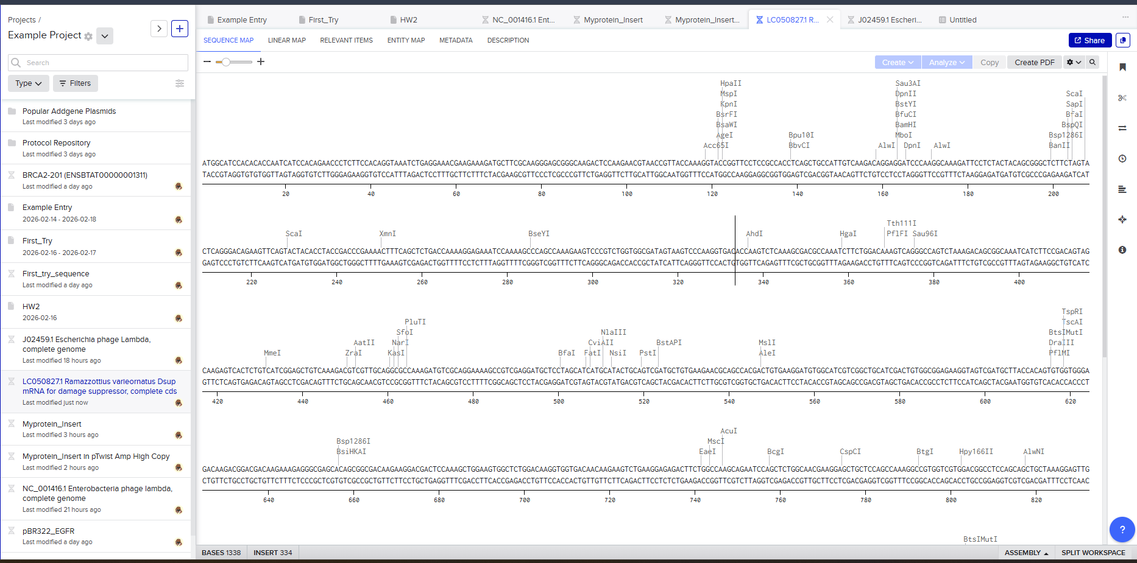Click the CRISPR crosshair icon
The width and height of the screenshot is (1137, 563).
[x=1122, y=220]
